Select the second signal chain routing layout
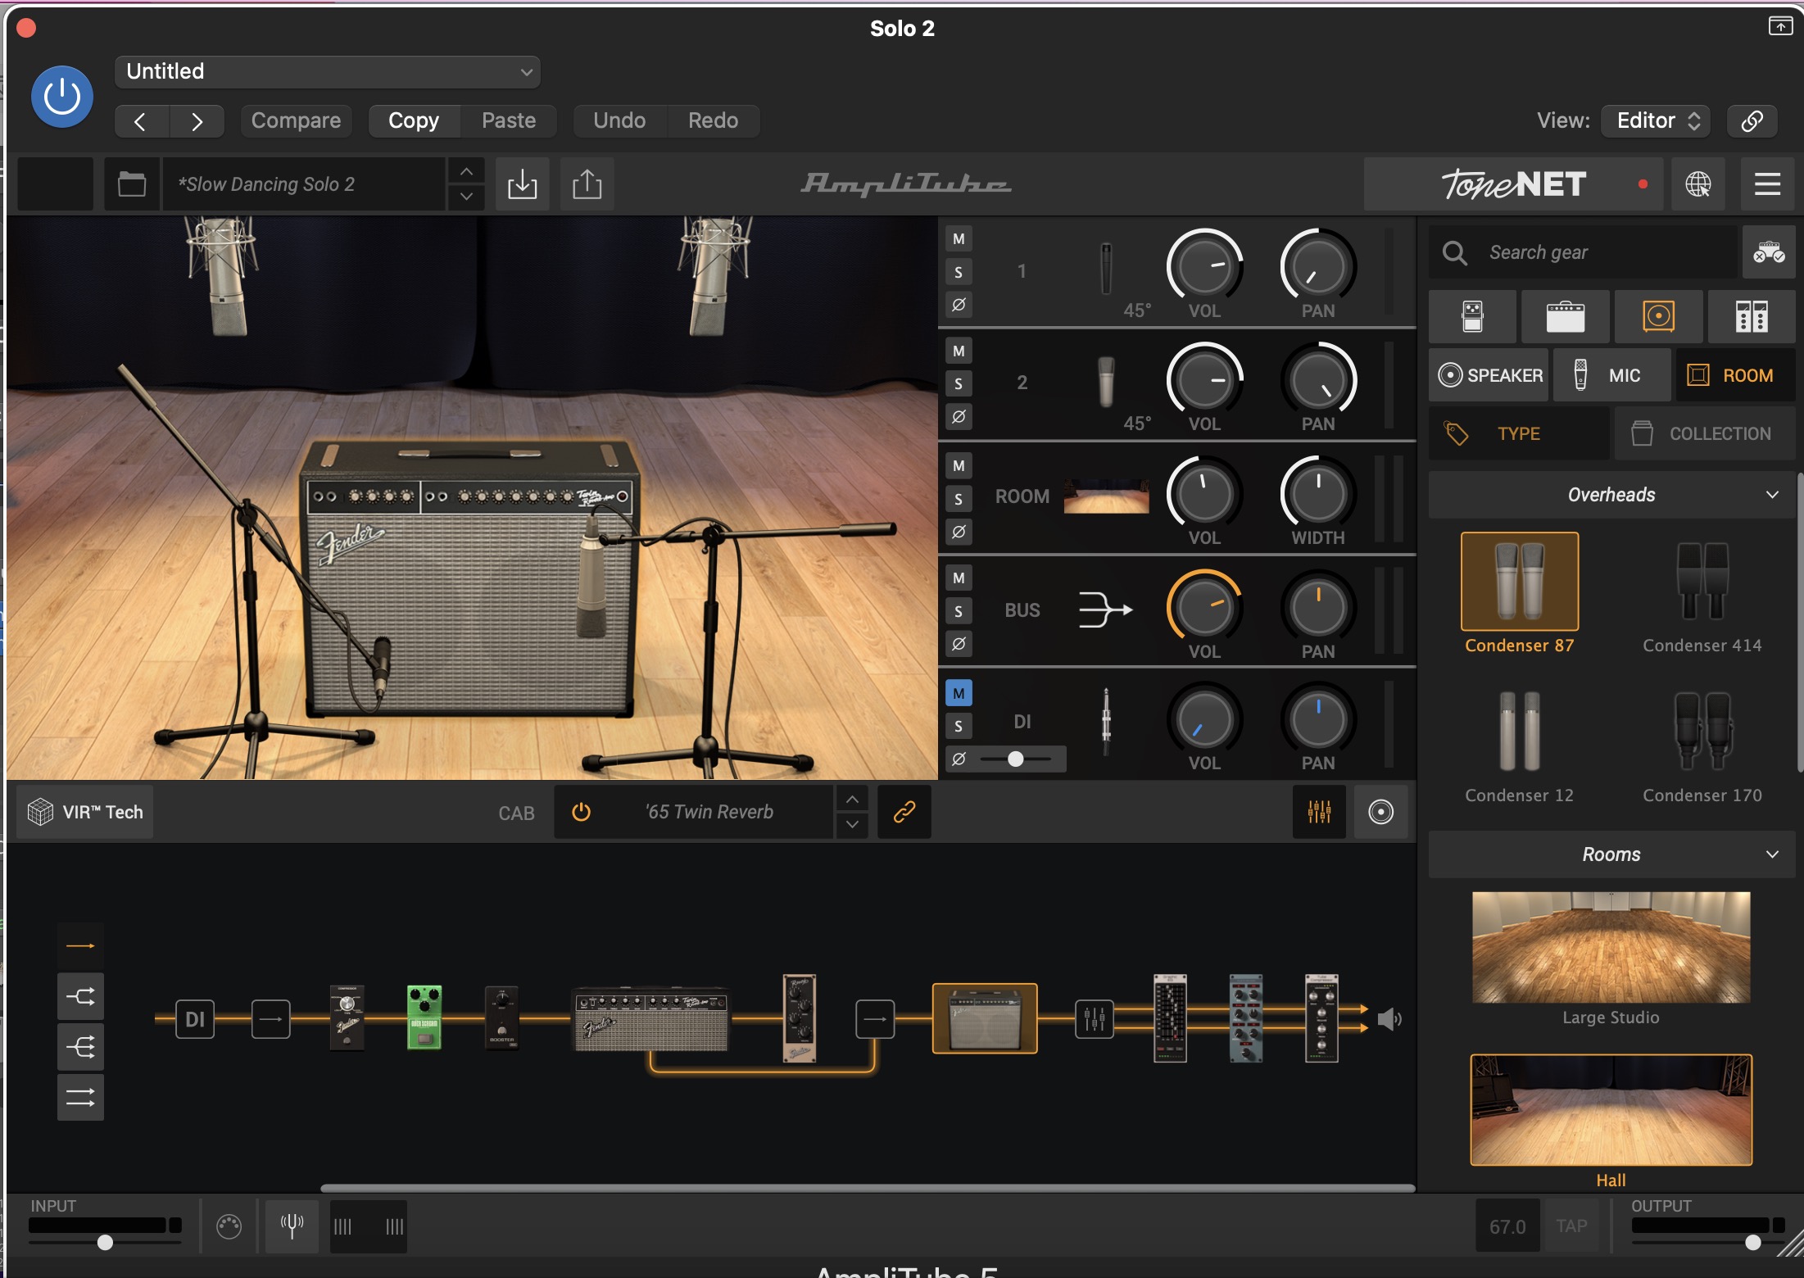1804x1278 pixels. pos(80,997)
